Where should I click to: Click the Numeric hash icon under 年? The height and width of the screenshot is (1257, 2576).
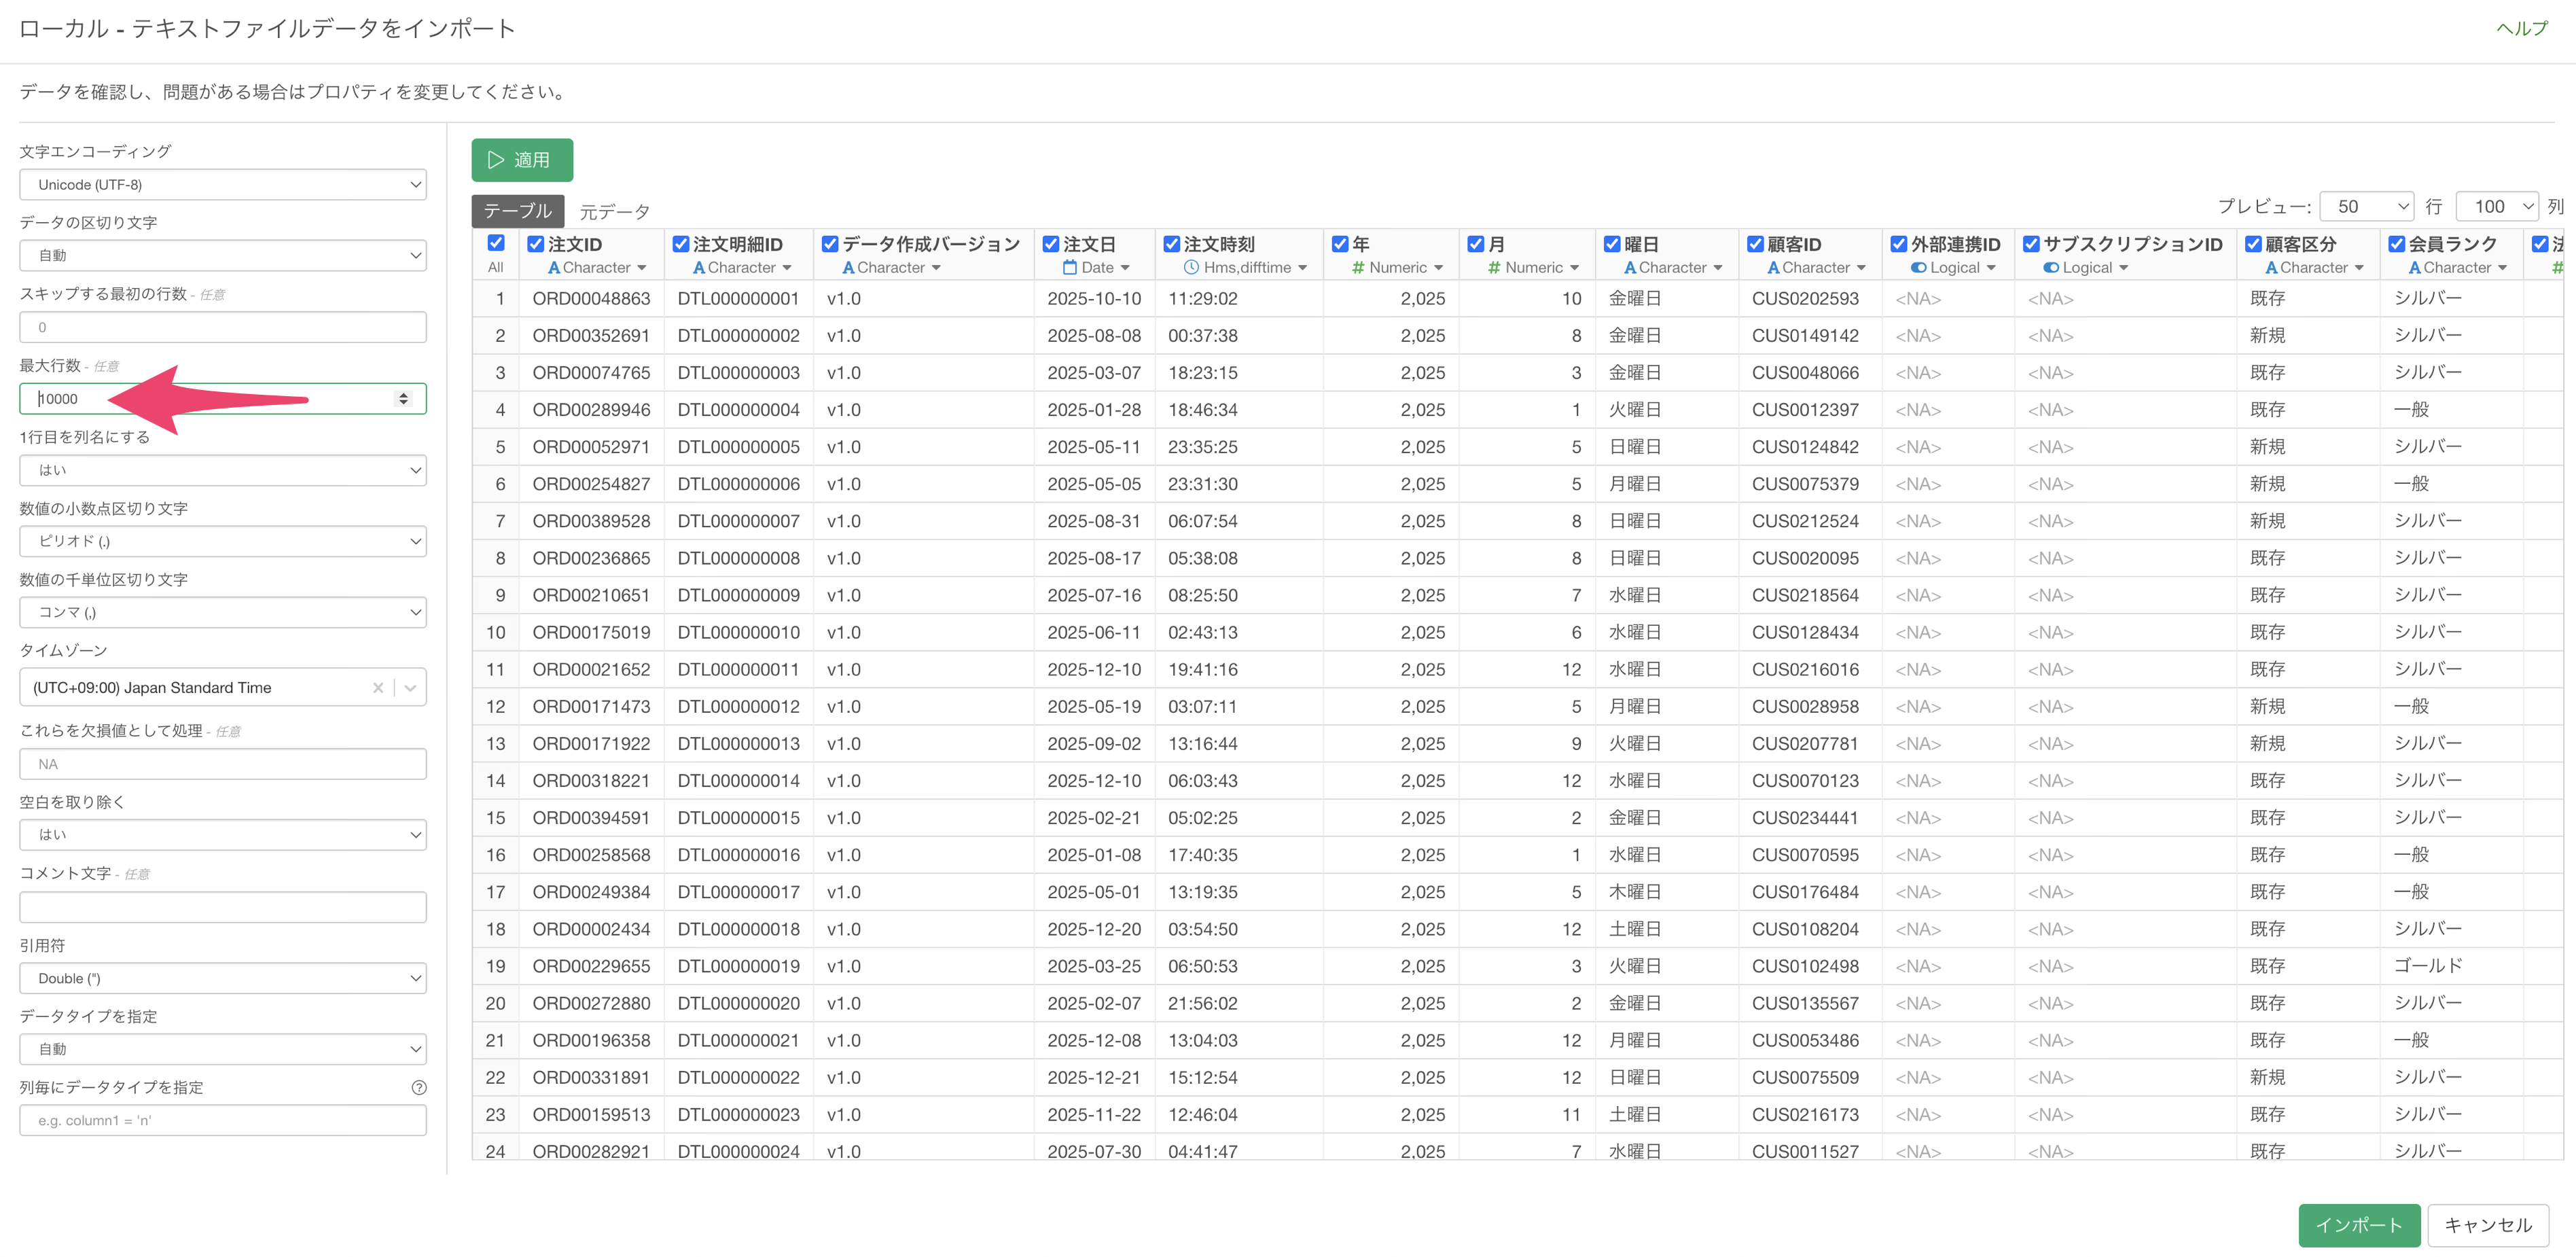[x=1358, y=268]
